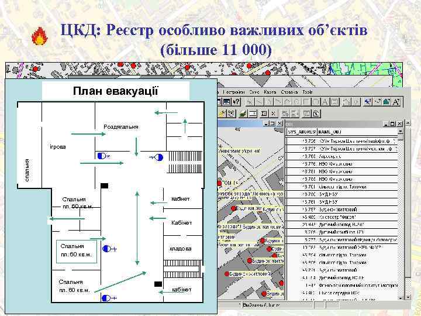Open the Tools menu

[308, 92]
